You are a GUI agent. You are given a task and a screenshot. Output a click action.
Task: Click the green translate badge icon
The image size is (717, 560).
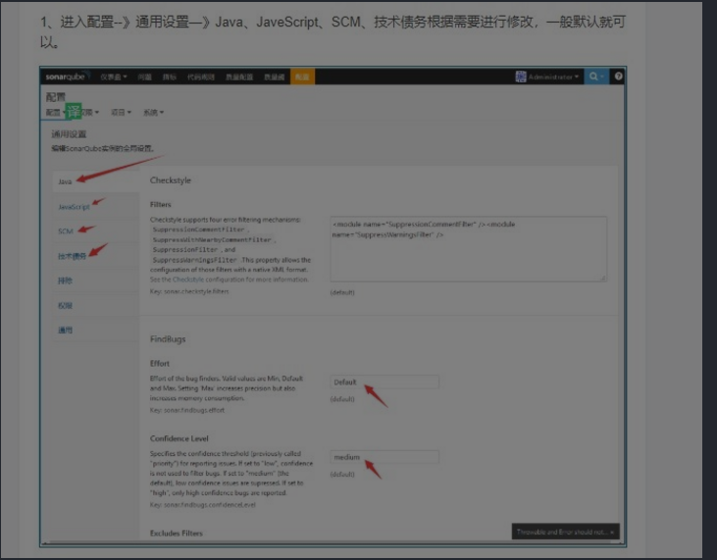point(74,111)
